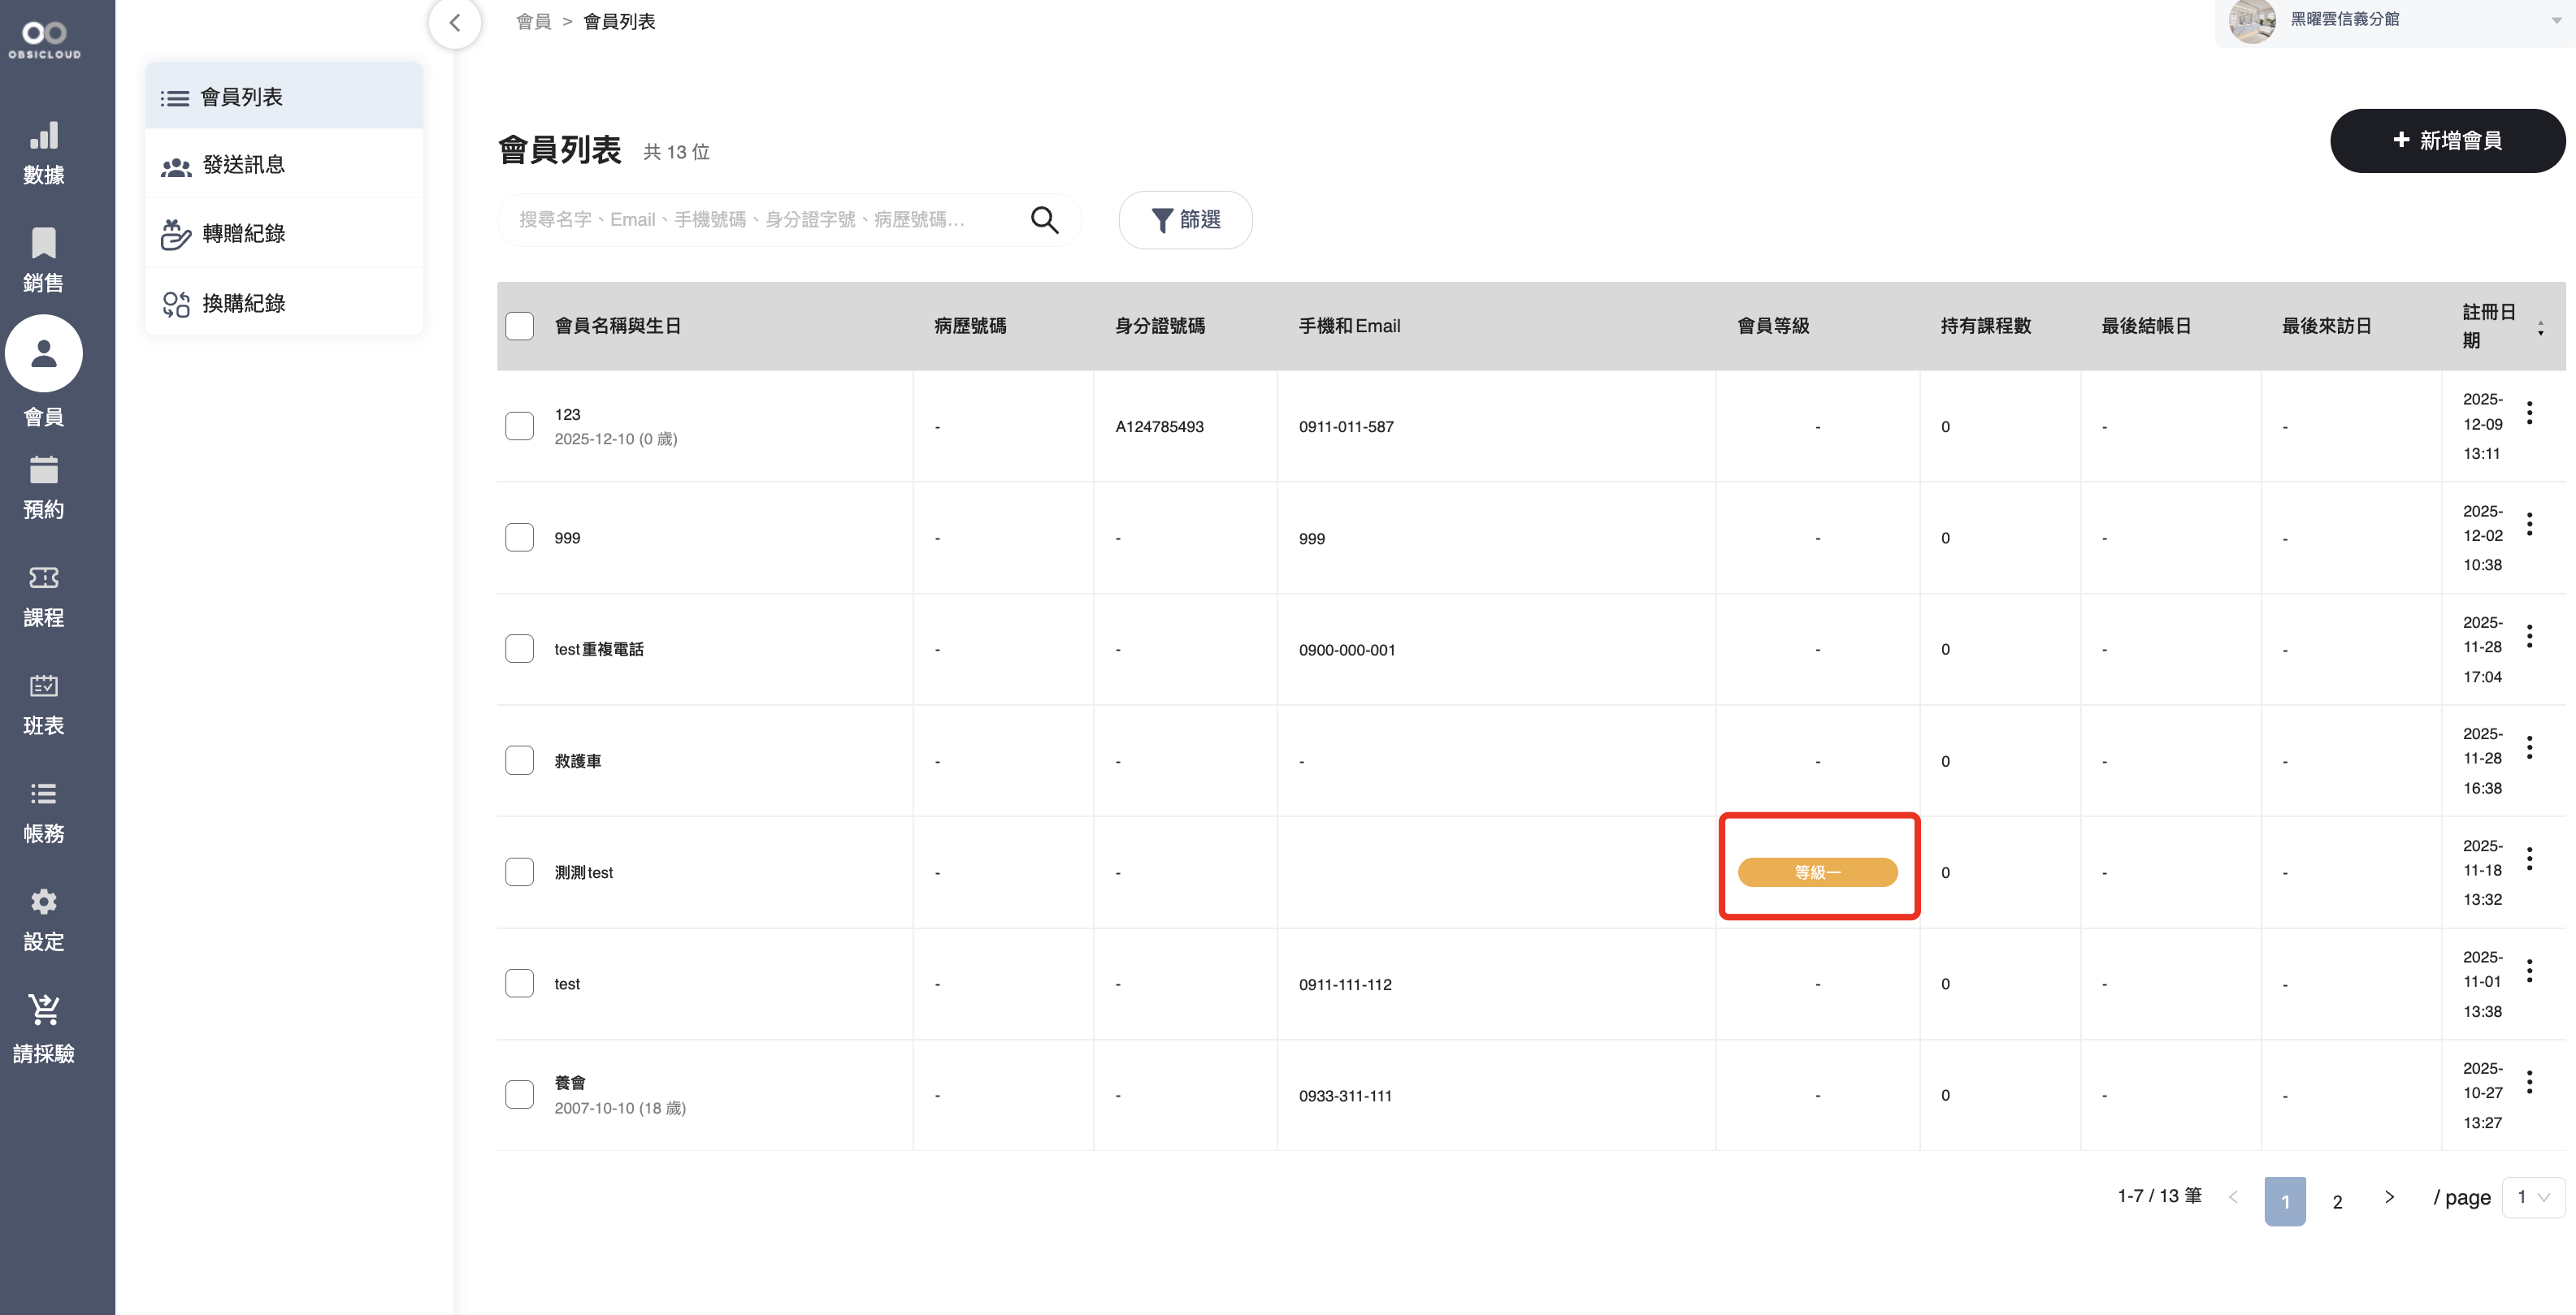The height and width of the screenshot is (1315, 2576).
Task: Go to 發送訊息 menu item
Action: (243, 165)
